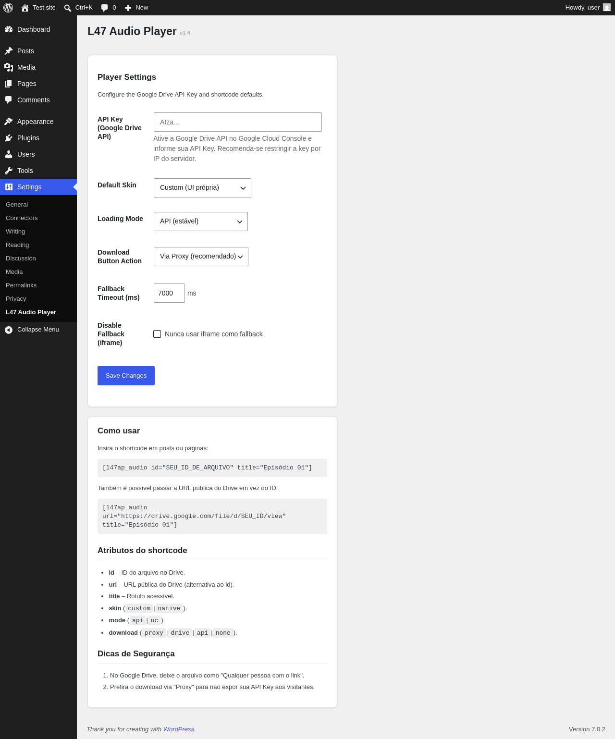The height and width of the screenshot is (739, 615).
Task: Click the 'custom' skin code tag
Action: [x=139, y=608]
